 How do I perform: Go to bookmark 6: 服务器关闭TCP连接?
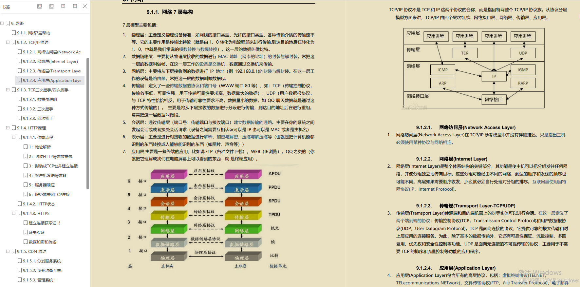[x=49, y=194]
